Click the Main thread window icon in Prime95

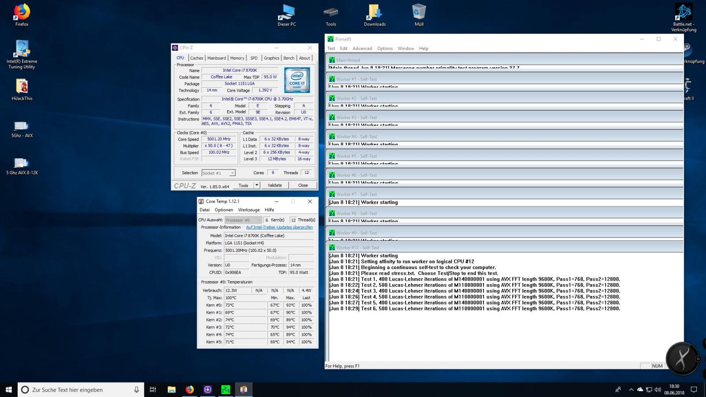[332, 60]
